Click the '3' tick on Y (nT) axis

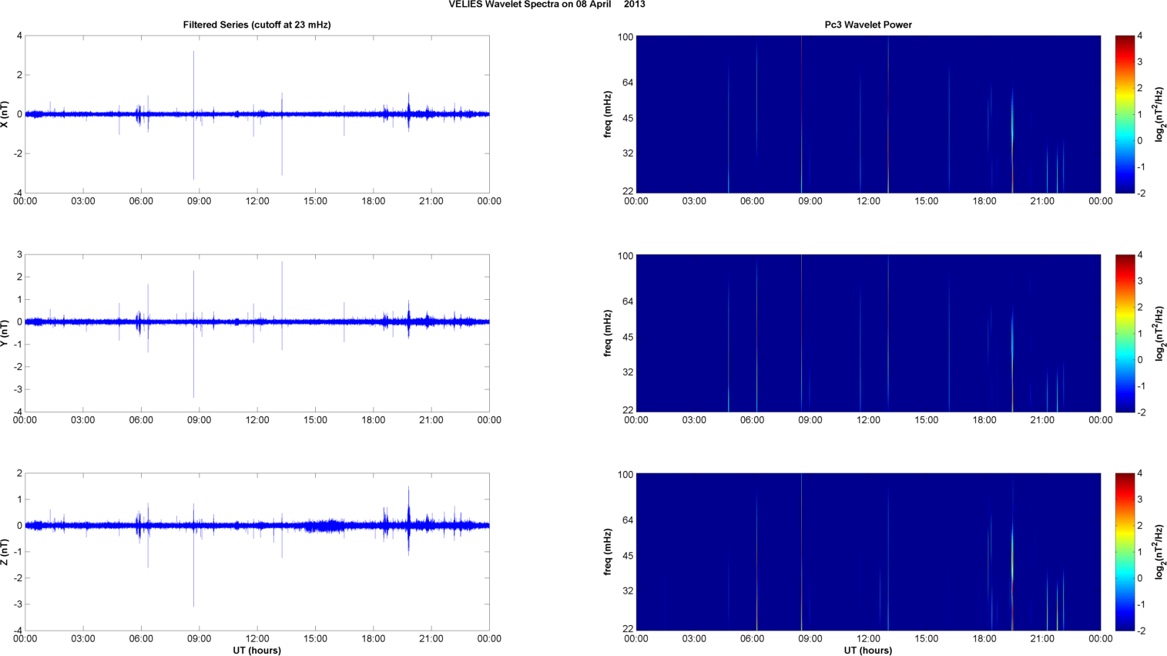pos(19,254)
